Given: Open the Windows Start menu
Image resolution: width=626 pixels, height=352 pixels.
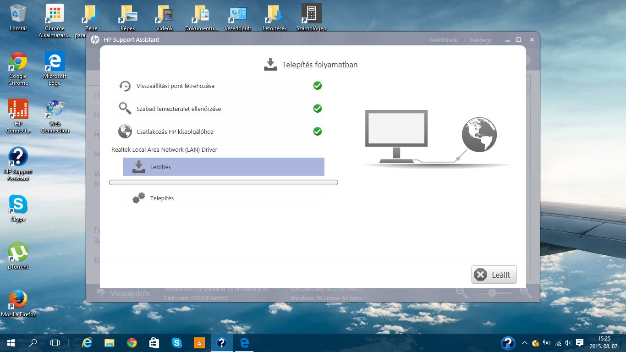Looking at the screenshot, I should pyautogui.click(x=11, y=342).
